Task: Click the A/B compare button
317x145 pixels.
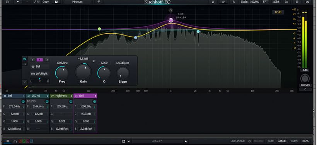Action: click(x=37, y=2)
